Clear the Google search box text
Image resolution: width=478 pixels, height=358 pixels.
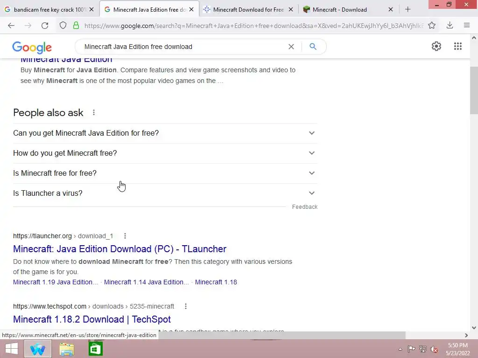[291, 47]
